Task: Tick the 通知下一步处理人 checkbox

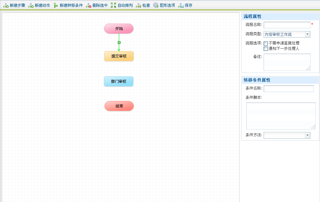Action: (x=266, y=49)
